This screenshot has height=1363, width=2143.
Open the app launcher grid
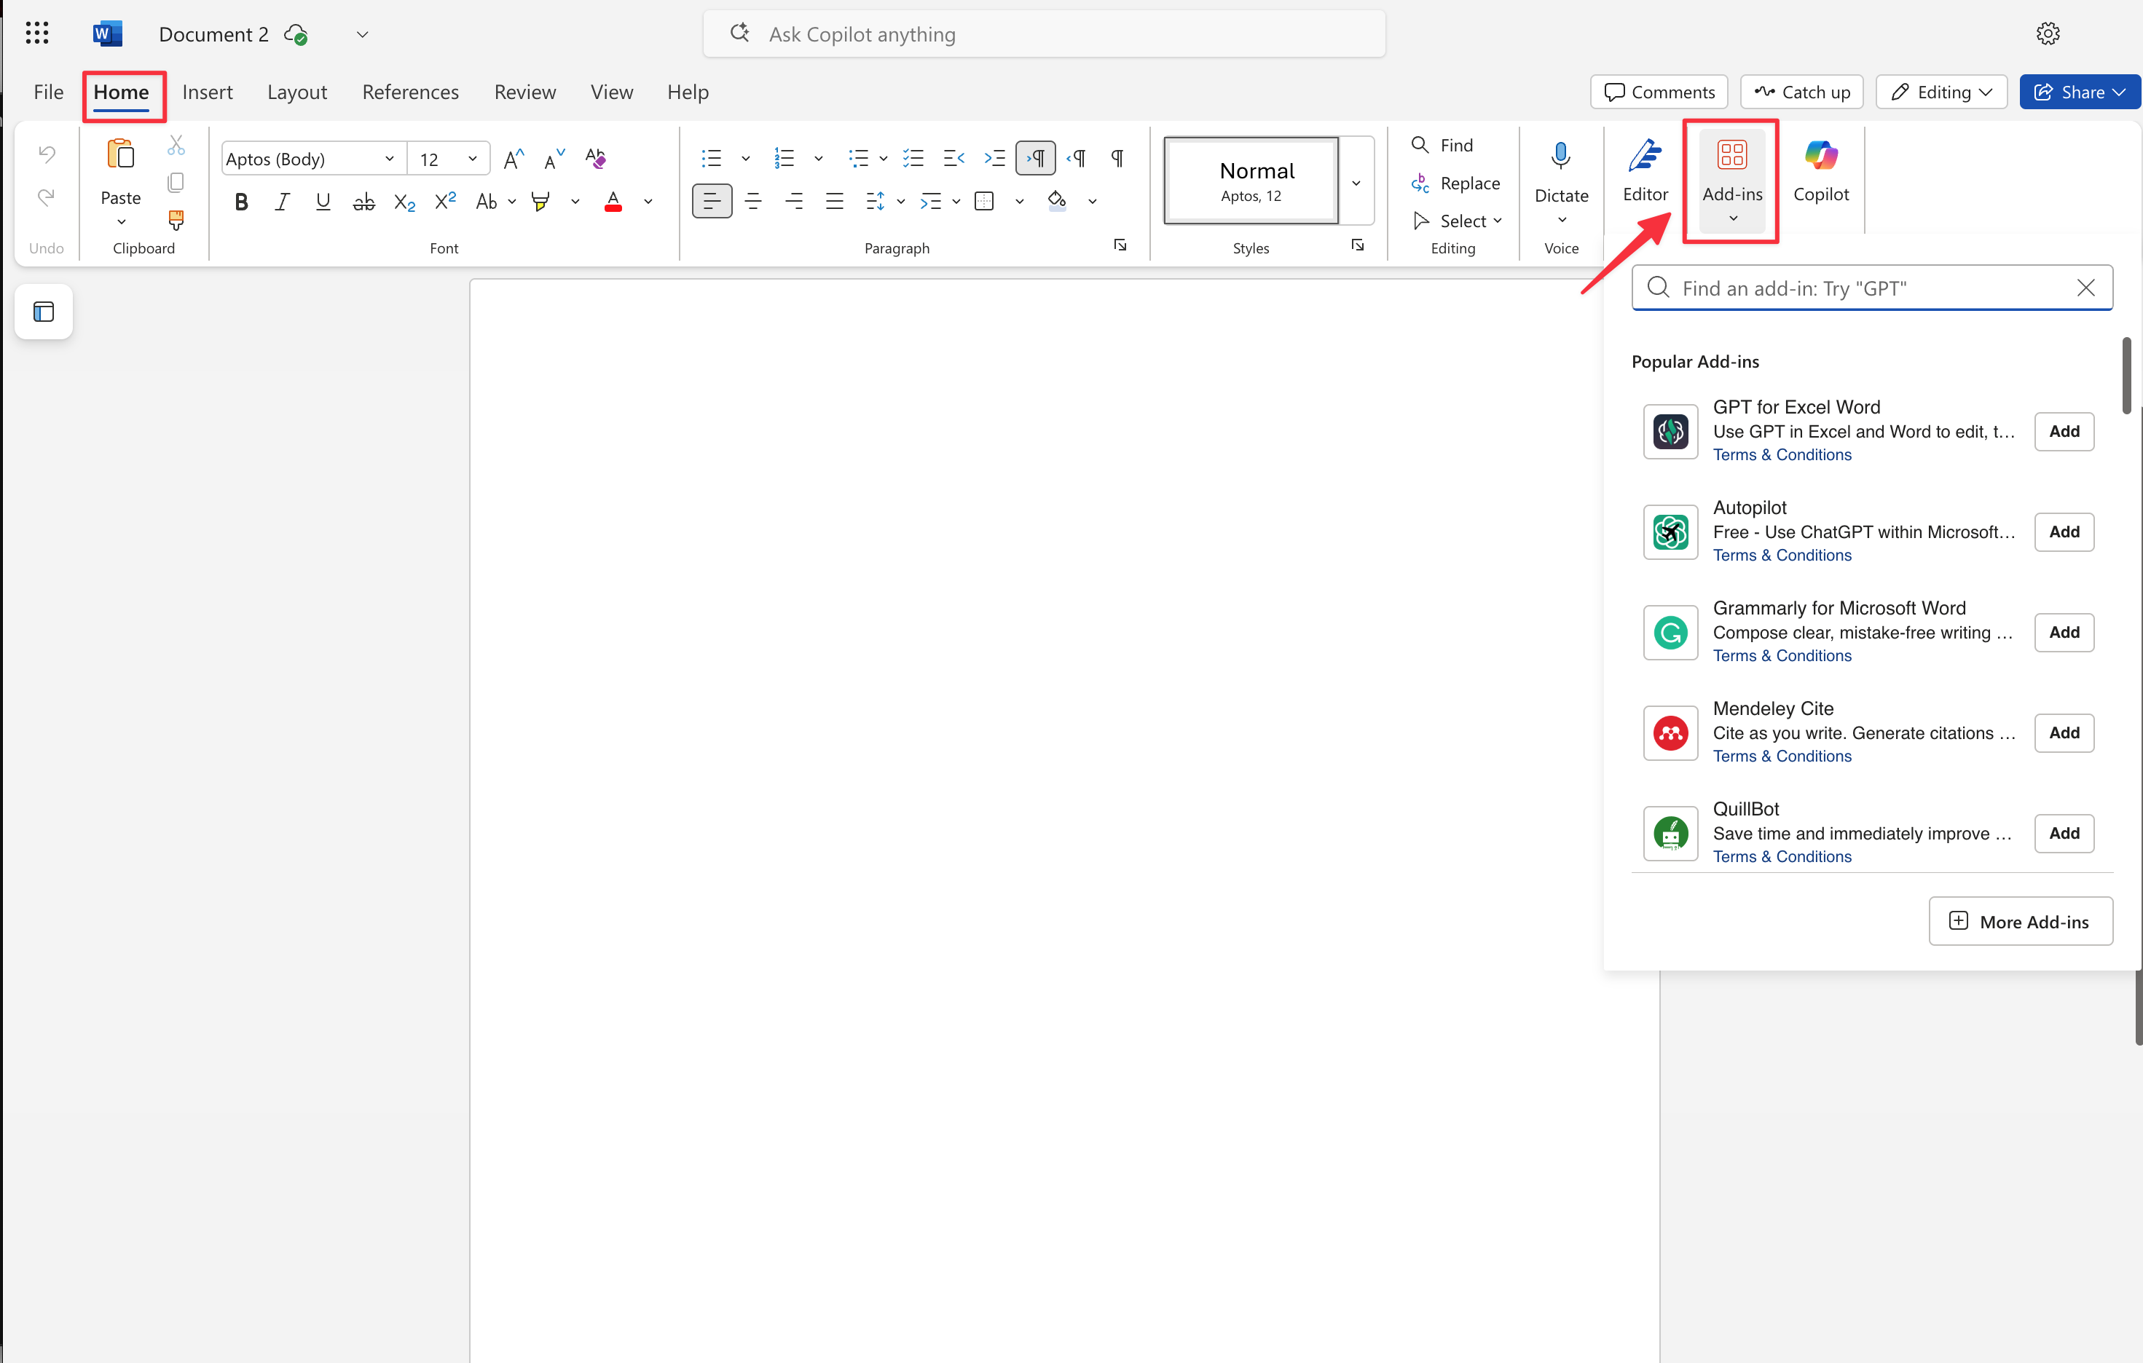coord(36,33)
